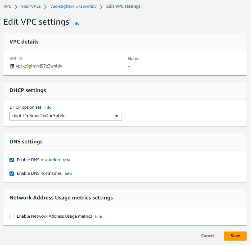Go to VPC breadcrumb link
The width and height of the screenshot is (251, 245).
click(7, 6)
